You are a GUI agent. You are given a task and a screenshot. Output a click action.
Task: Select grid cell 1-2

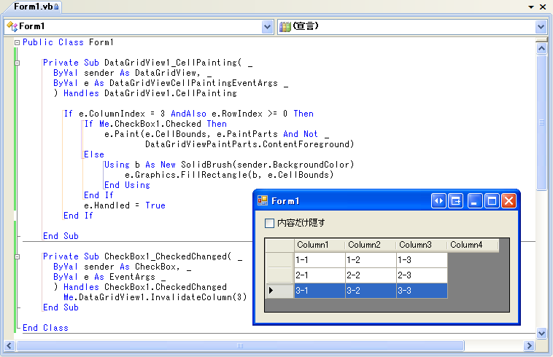[371, 260]
